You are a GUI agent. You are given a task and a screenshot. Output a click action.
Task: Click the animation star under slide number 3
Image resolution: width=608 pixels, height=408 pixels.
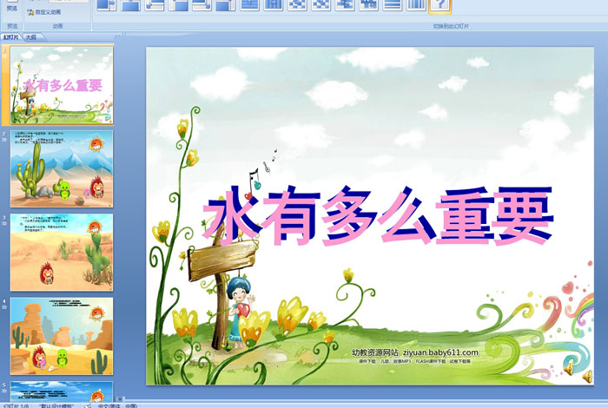tap(4, 223)
